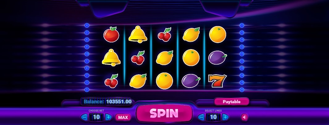Click the cherries in the middle reel

pyautogui.click(x=164, y=34)
